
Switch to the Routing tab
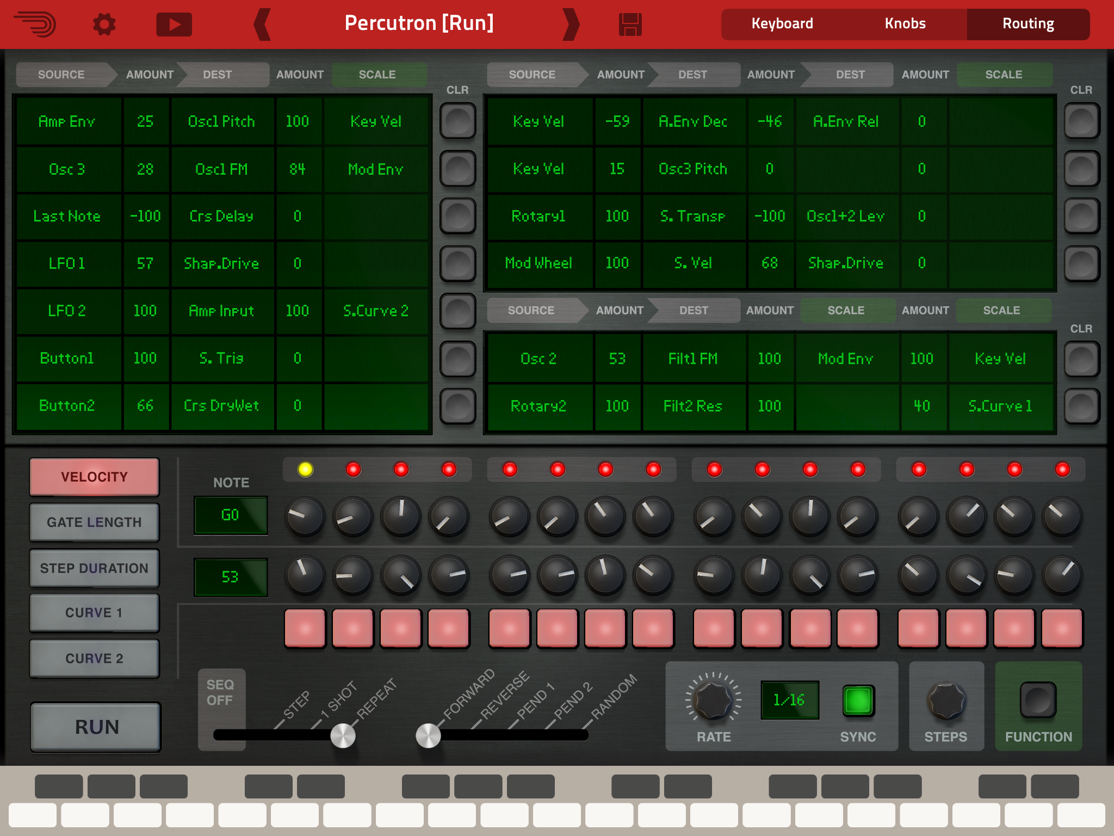[x=1028, y=23]
